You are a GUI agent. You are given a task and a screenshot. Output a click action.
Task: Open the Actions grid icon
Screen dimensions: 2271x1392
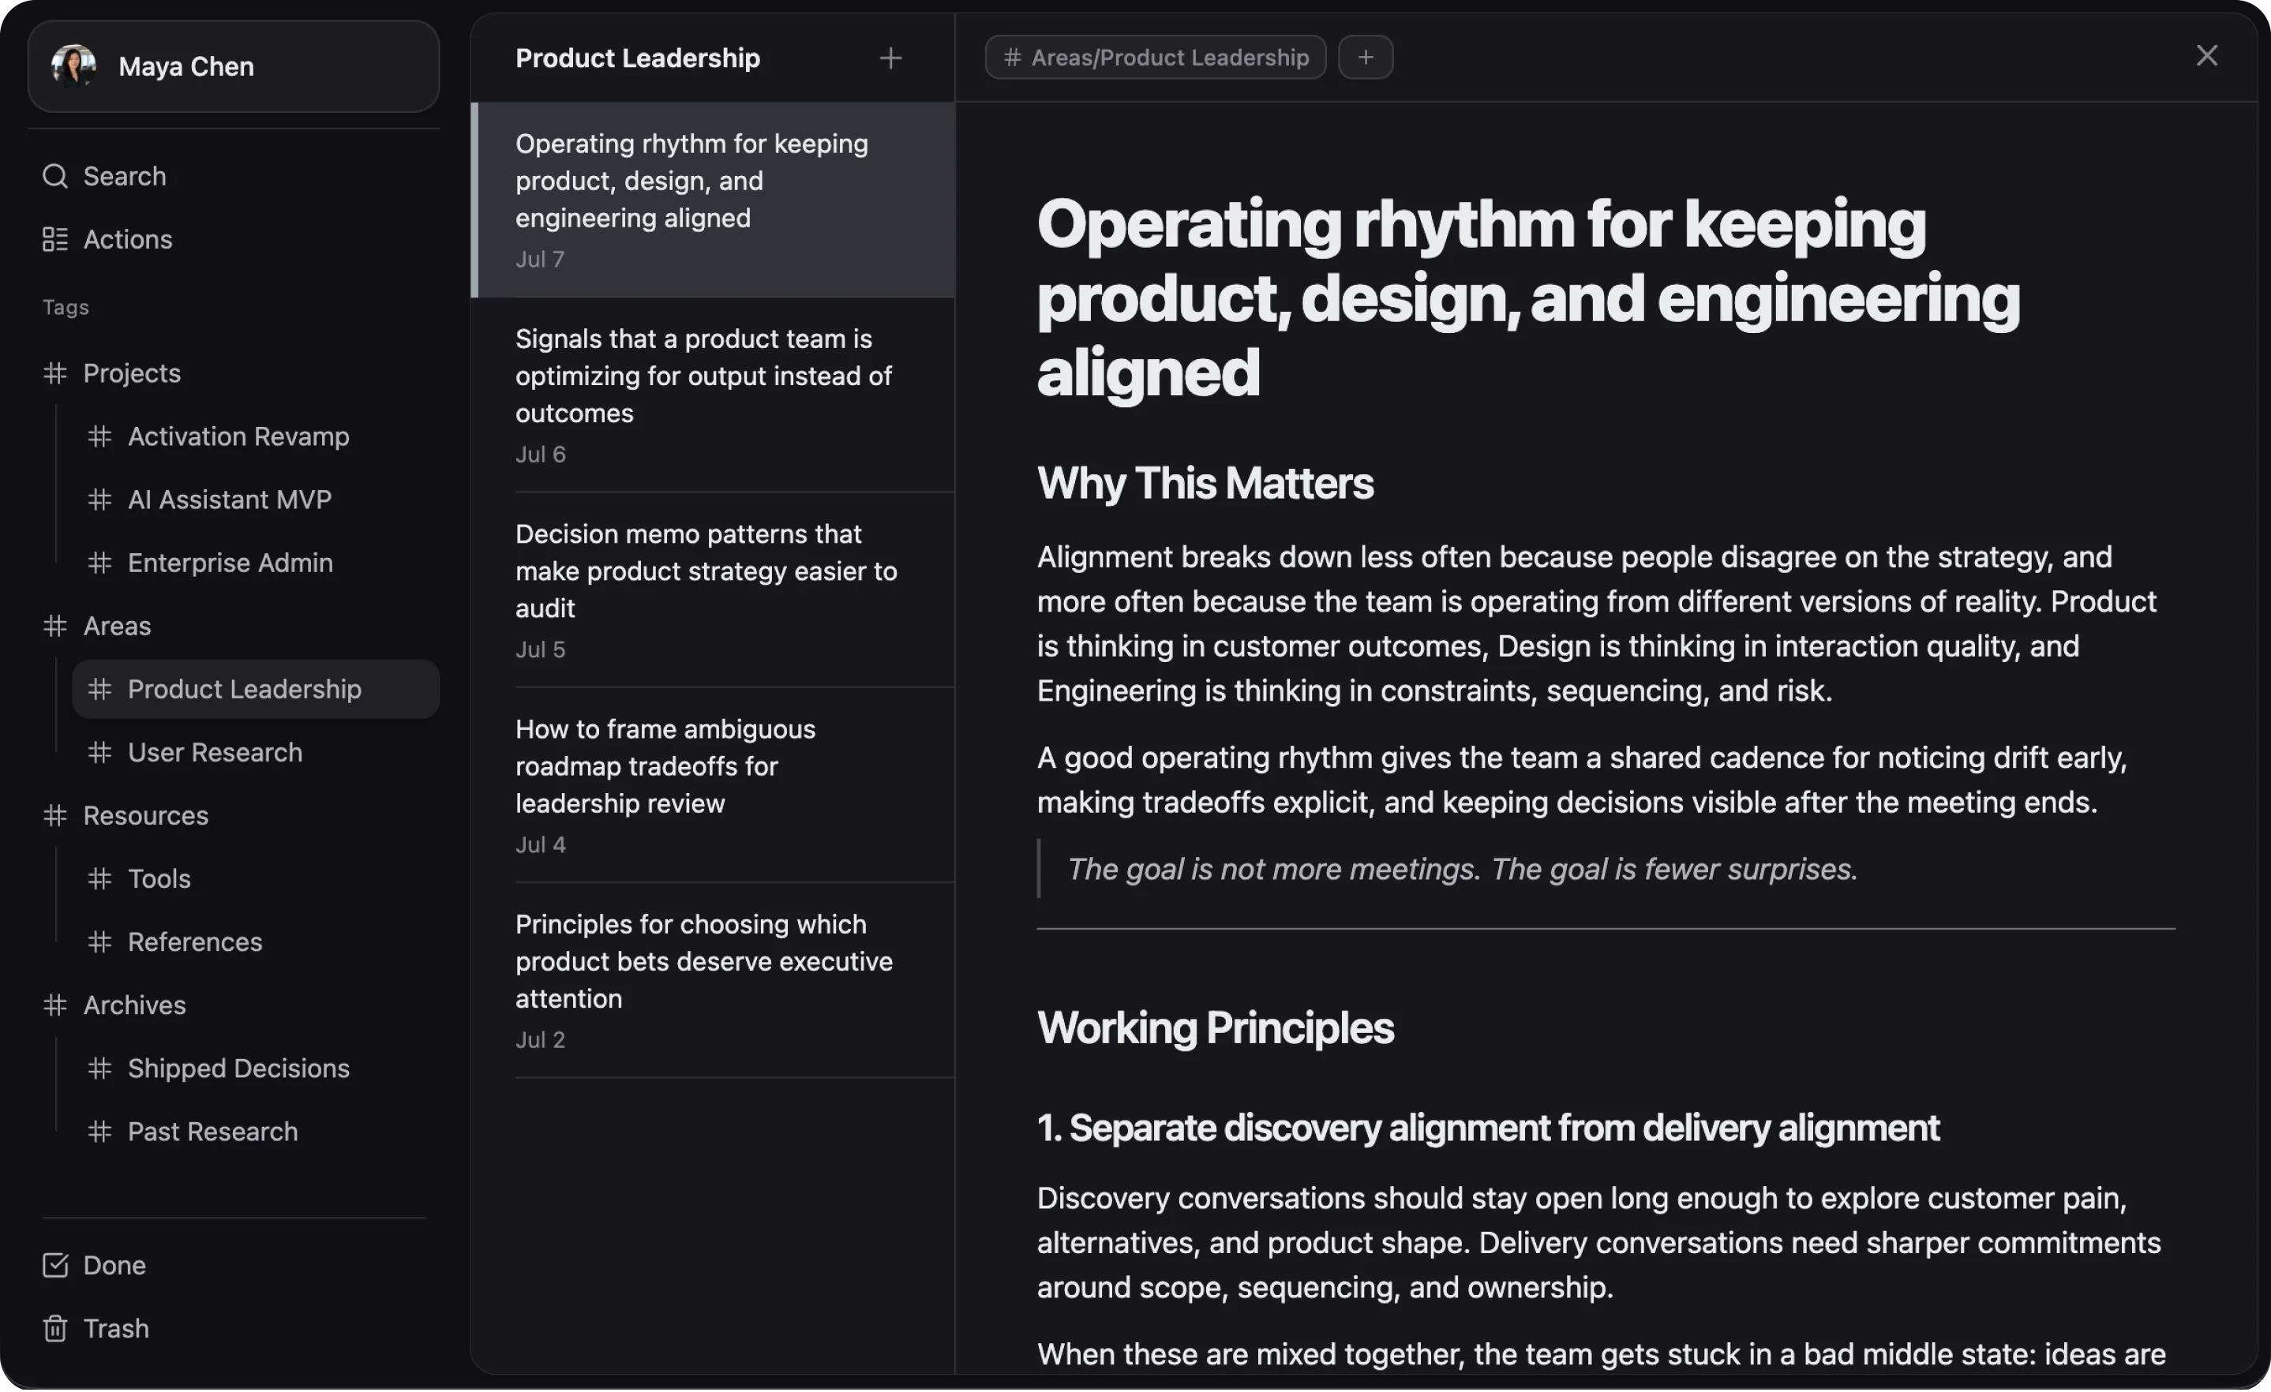coord(55,240)
